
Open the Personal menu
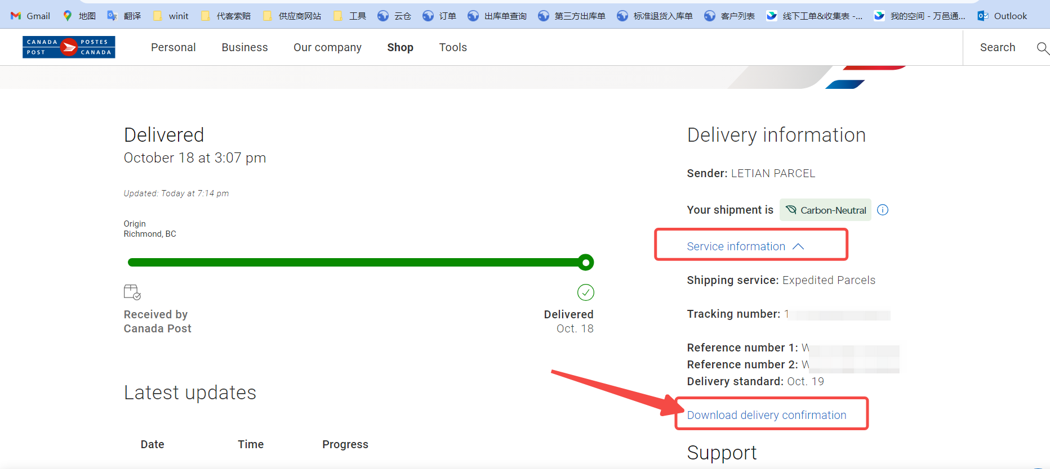pos(173,47)
